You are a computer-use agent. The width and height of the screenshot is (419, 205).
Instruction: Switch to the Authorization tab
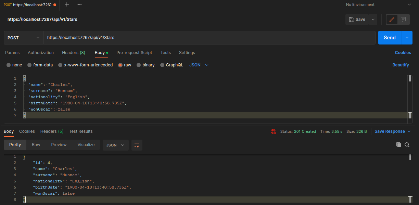pyautogui.click(x=41, y=53)
